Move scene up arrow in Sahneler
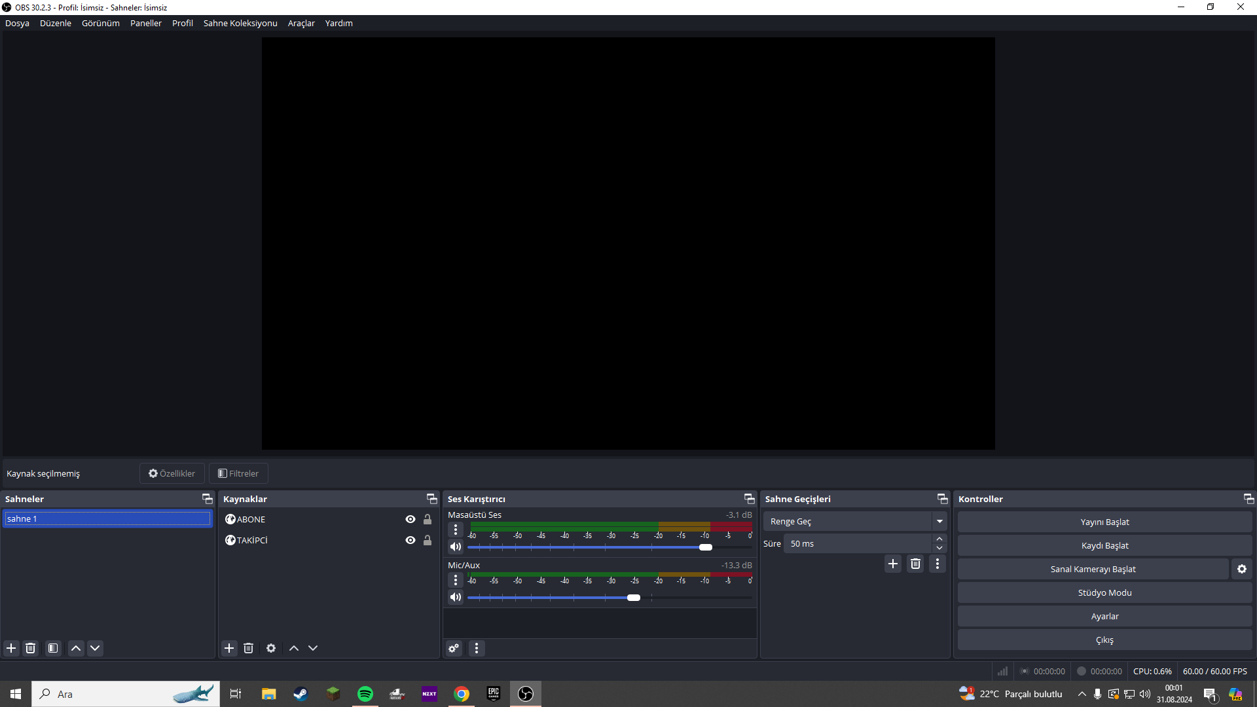Image resolution: width=1257 pixels, height=707 pixels. coord(76,648)
